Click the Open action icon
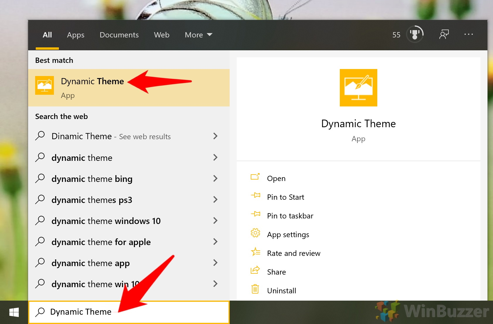The height and width of the screenshot is (324, 493). (255, 177)
